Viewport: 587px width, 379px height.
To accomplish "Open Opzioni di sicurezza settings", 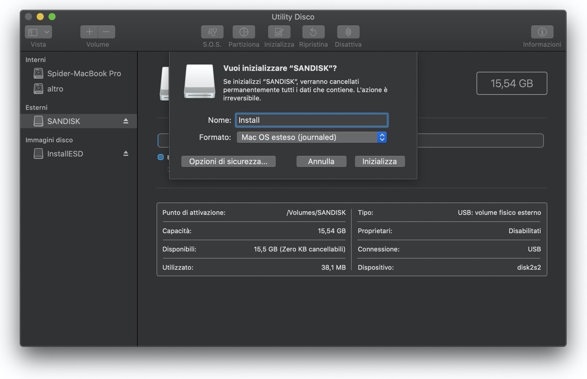I will [228, 161].
